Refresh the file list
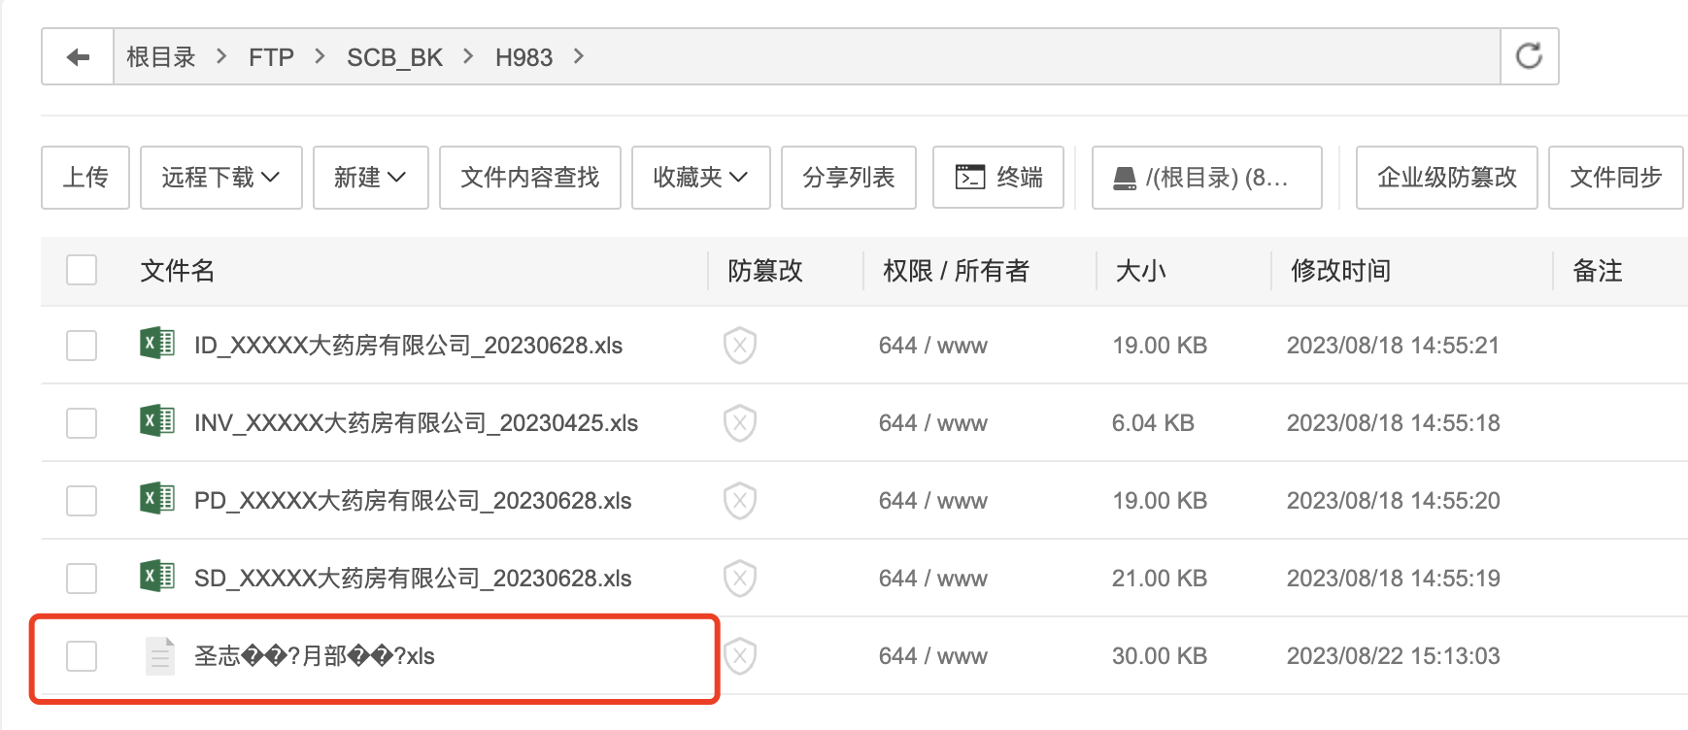This screenshot has width=1688, height=730. coord(1529,56)
